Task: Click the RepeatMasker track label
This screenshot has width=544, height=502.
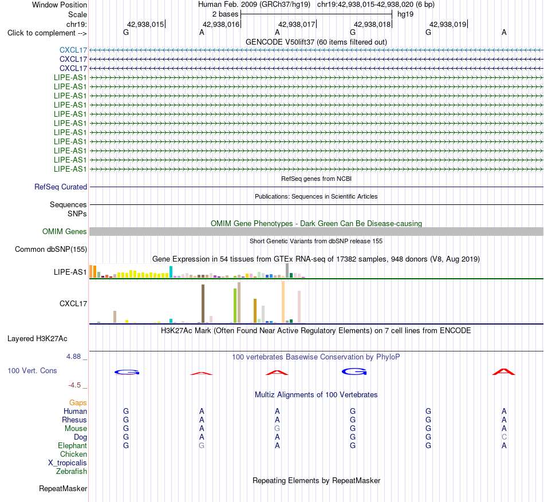Action: [63, 488]
